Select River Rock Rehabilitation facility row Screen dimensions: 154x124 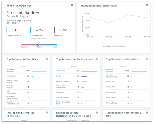click(27, 103)
